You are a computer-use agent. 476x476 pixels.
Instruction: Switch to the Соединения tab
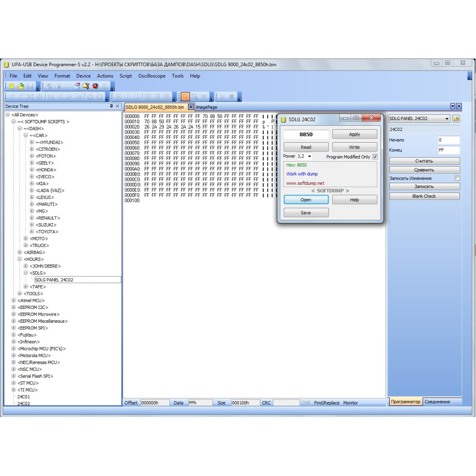pyautogui.click(x=437, y=402)
